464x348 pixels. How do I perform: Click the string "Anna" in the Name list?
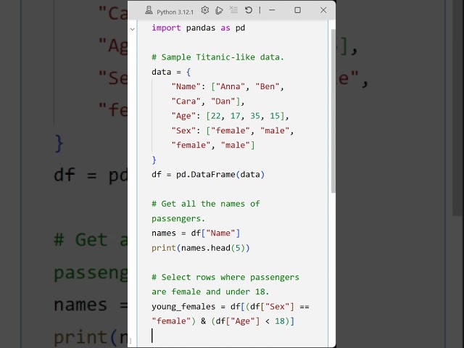point(231,86)
